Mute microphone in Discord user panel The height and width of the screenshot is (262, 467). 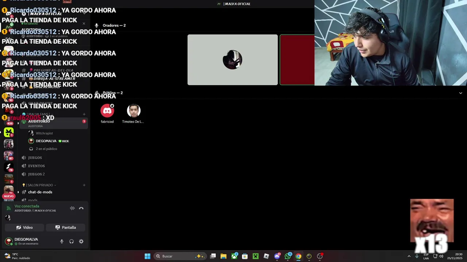[62, 241]
